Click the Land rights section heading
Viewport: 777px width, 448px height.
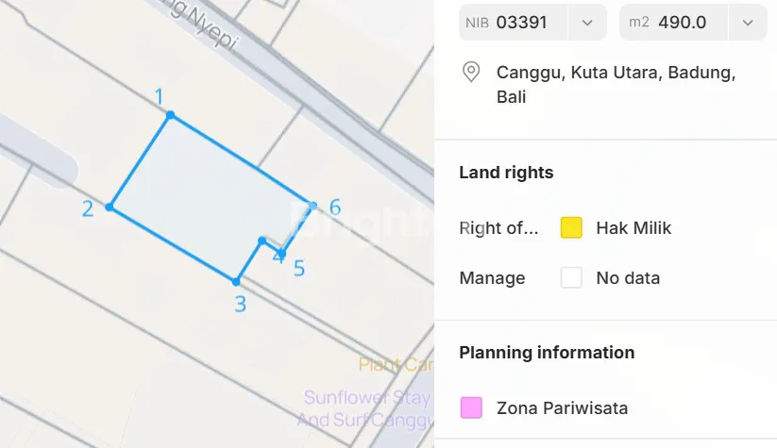coord(506,173)
